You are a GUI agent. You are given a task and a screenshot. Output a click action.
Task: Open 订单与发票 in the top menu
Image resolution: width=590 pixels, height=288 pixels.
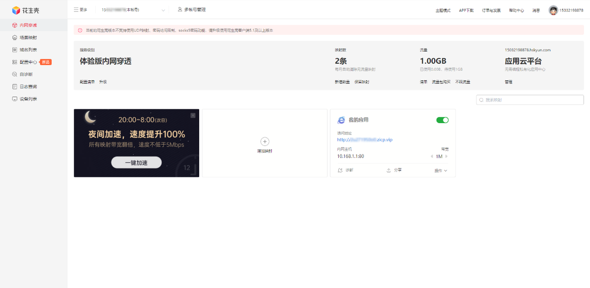[491, 10]
